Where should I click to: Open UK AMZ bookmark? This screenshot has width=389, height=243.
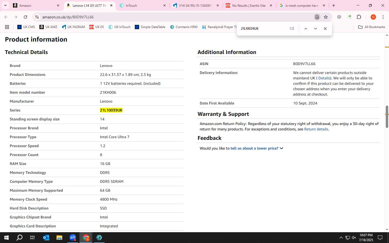tap(48, 27)
